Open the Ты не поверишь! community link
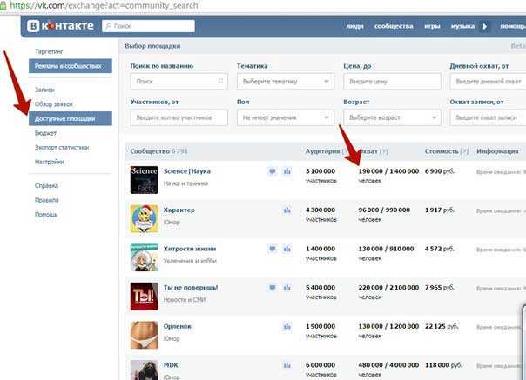Screen dimensions: 526x380 coord(191,288)
